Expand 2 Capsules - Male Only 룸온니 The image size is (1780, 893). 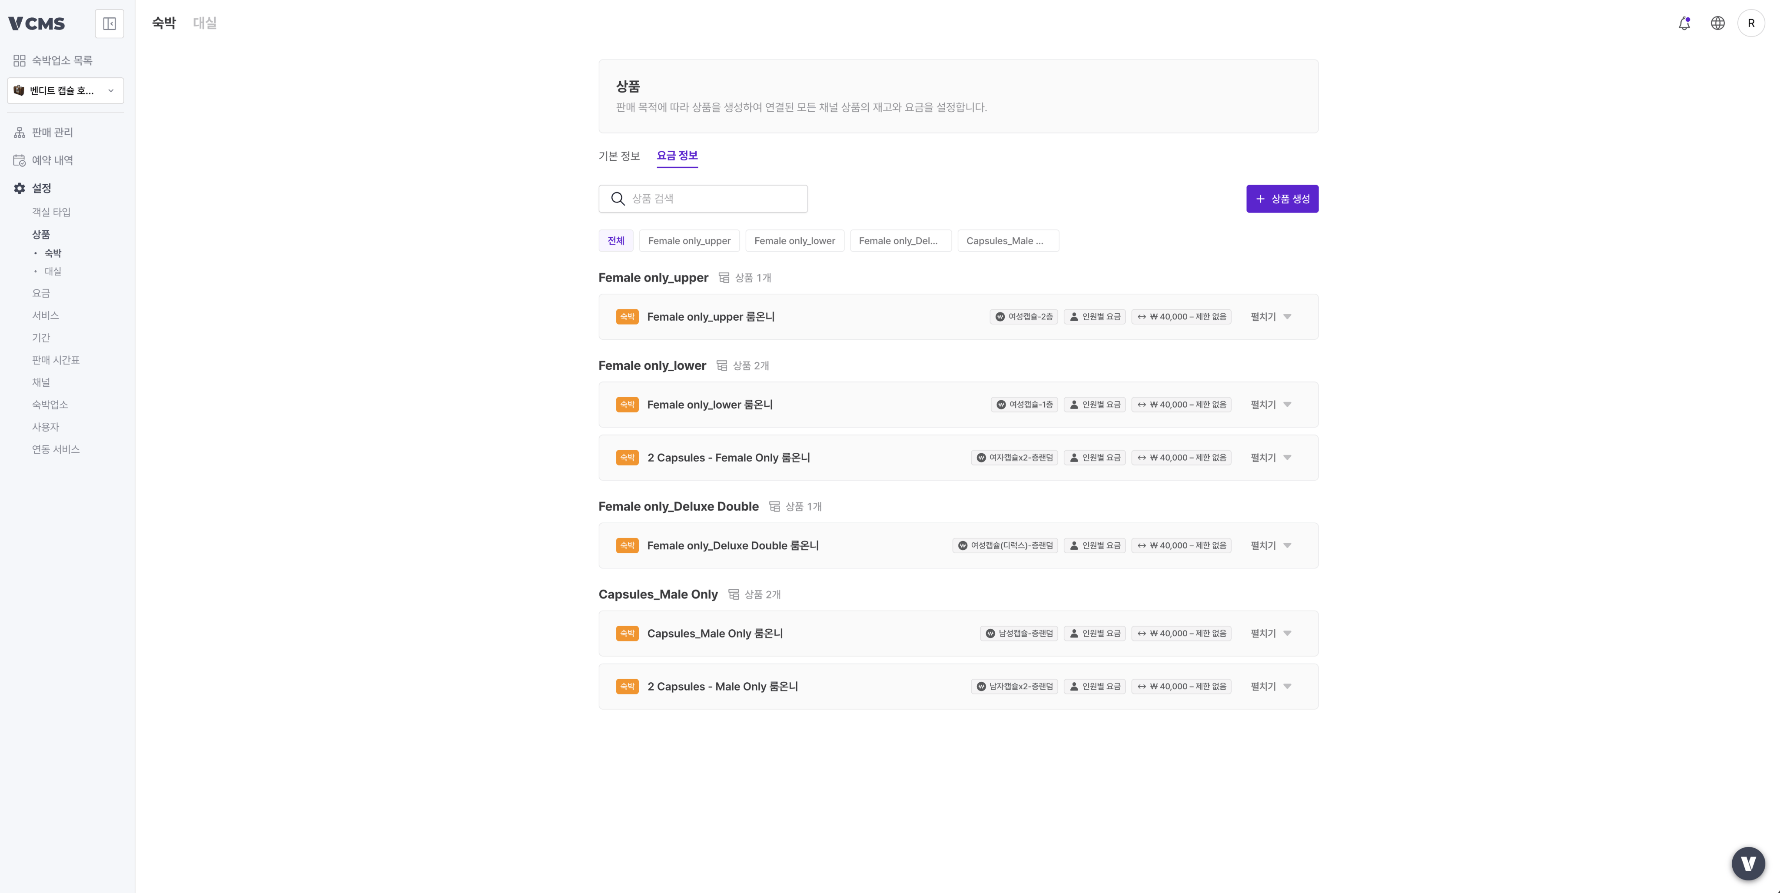1270,686
